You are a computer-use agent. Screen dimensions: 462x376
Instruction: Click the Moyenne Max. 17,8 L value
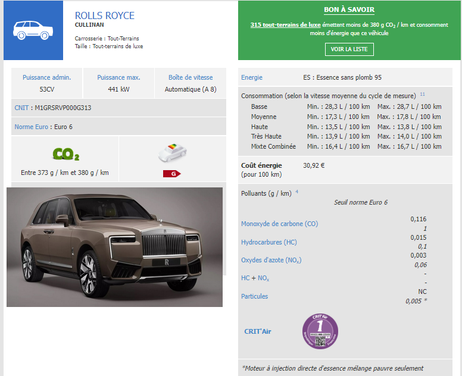click(x=409, y=117)
